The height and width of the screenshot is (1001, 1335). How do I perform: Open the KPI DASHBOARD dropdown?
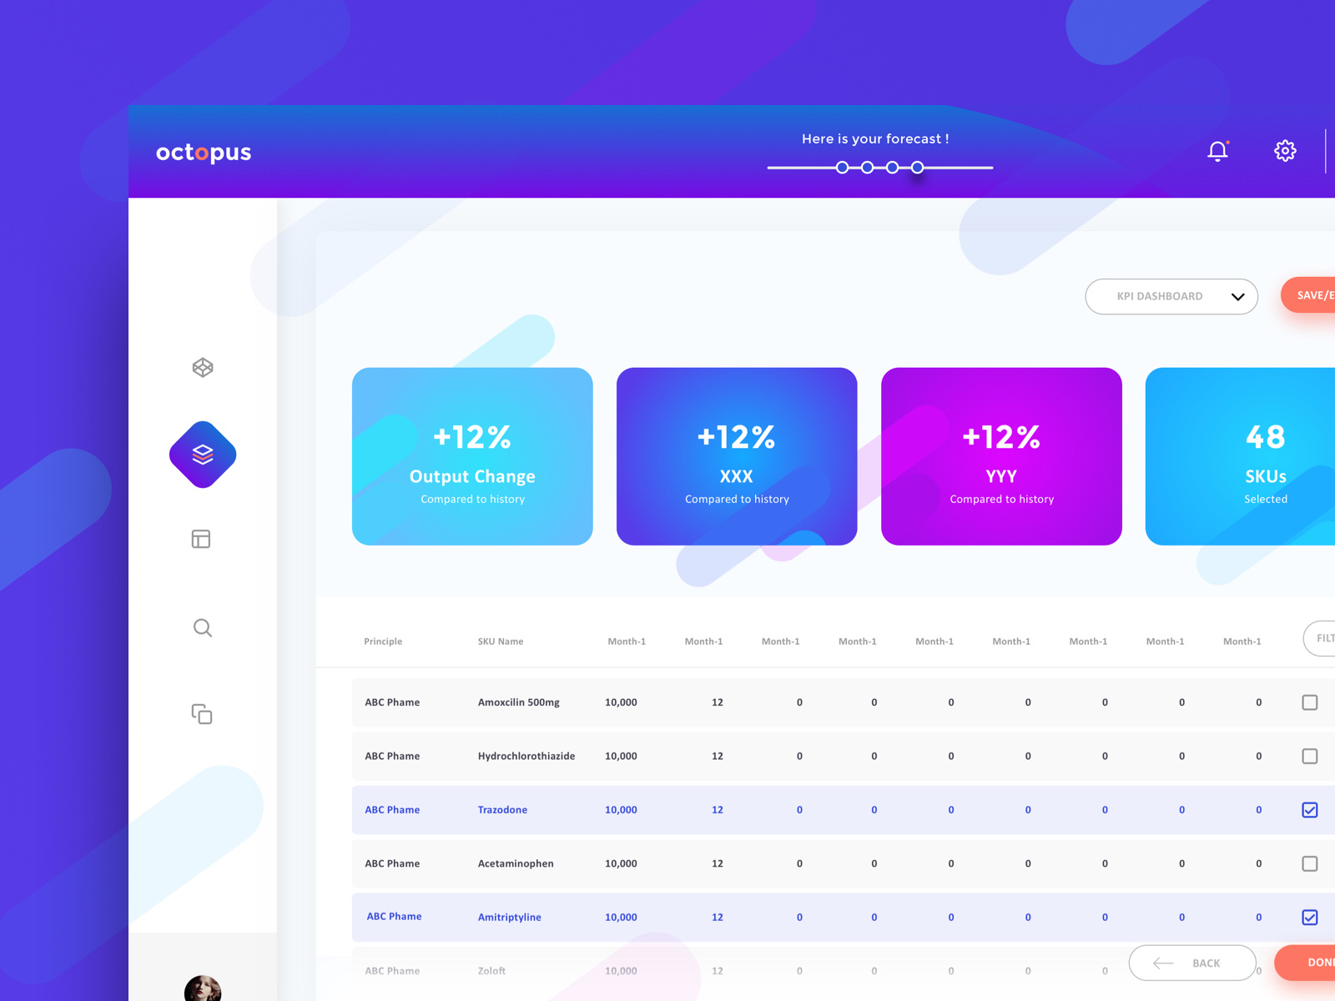1171,296
